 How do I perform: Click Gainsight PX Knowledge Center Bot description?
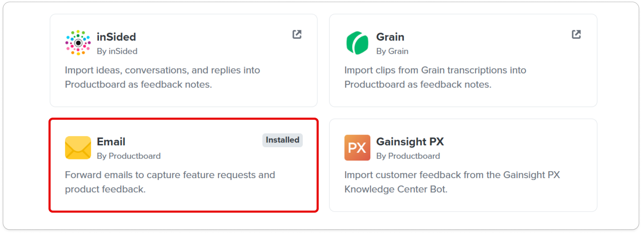coord(452,182)
